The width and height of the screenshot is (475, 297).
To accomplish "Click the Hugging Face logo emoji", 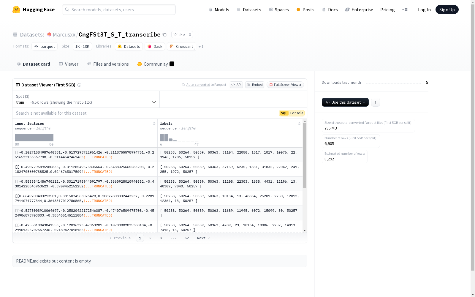I will (16, 10).
